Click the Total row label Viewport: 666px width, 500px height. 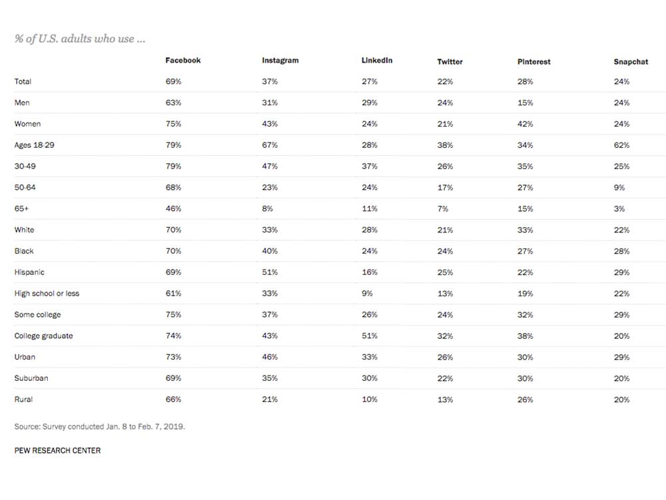23,82
